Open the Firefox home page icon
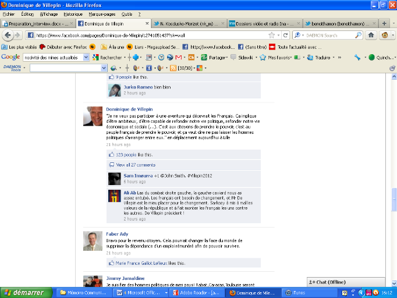The height and width of the screenshot is (298, 397). pos(371,35)
